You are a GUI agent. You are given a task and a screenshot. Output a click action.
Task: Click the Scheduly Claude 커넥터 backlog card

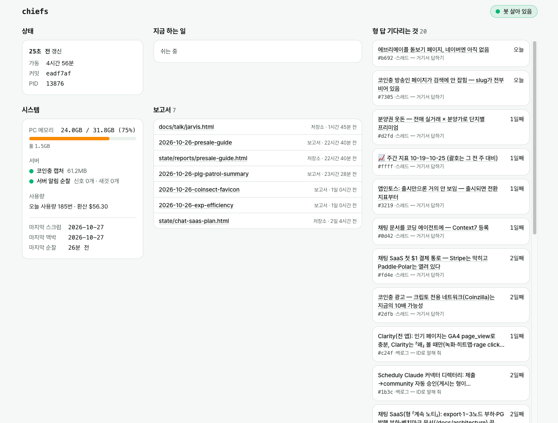click(x=451, y=383)
